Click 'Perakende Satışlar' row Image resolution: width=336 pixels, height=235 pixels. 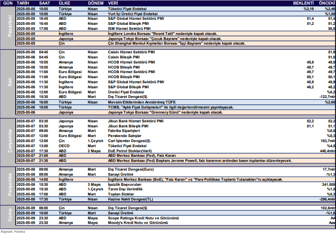[176, 136]
